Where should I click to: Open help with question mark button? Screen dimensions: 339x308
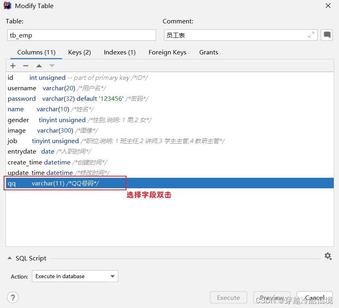[x=13, y=298]
